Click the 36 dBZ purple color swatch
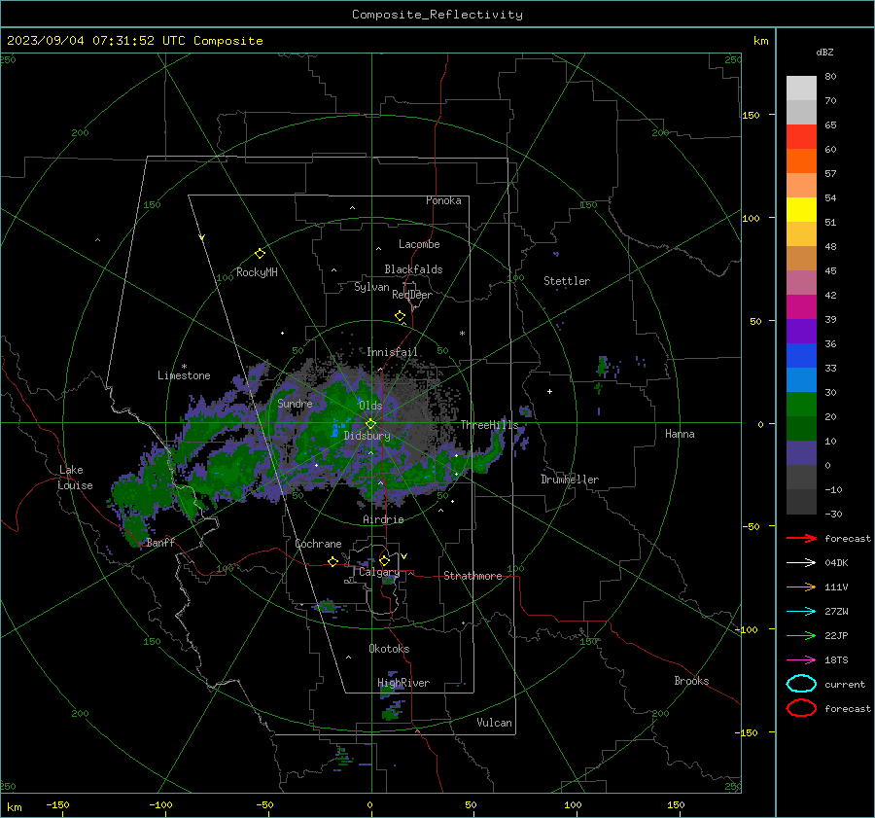This screenshot has height=818, width=875. coord(801,332)
